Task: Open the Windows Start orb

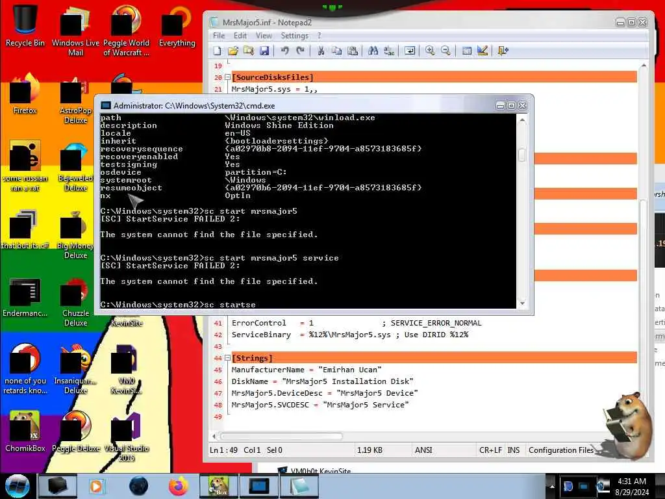Action: (17, 486)
